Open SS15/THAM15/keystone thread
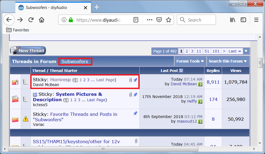This screenshot has height=154, width=265. pyautogui.click(x=76, y=142)
